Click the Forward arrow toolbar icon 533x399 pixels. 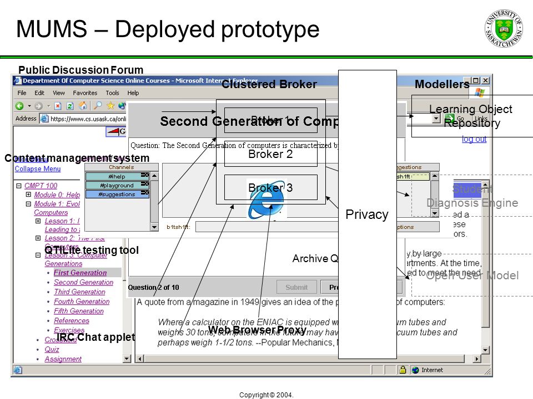point(39,106)
